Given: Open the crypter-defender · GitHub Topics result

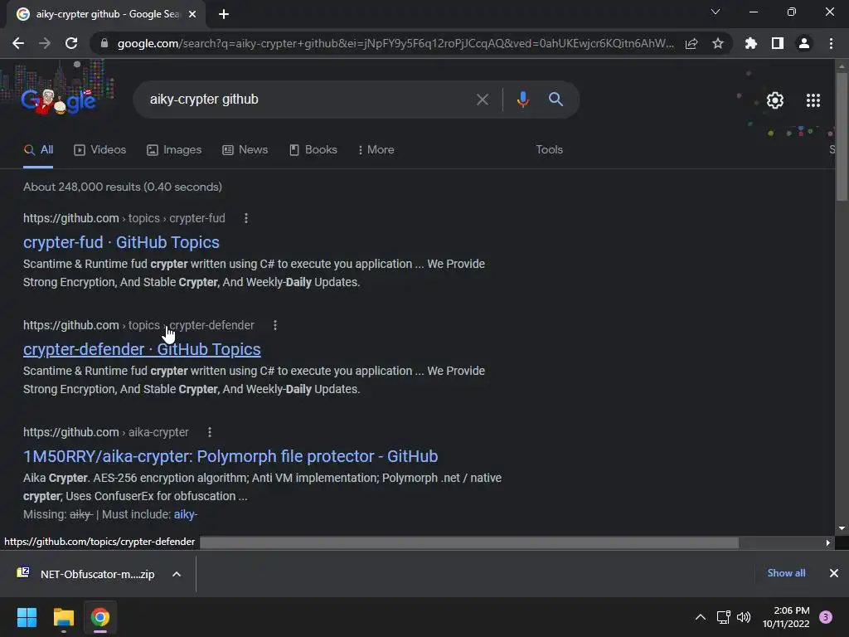Looking at the screenshot, I should tap(142, 349).
